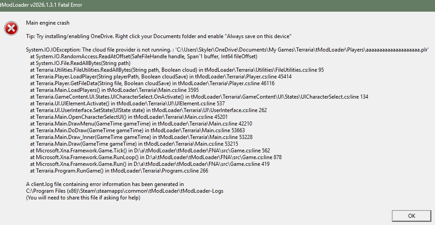Click the tModLoader-Logs folder path
Screen dimensions: 435x225
pos(125,191)
